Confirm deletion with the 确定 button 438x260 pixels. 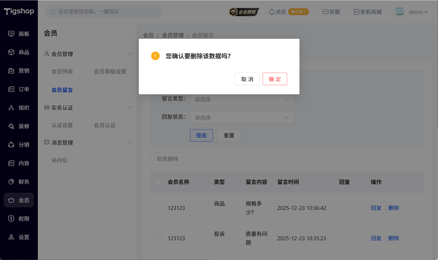coord(274,79)
